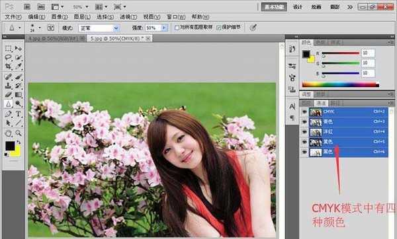
Task: Expand the 强度 50% slider arrow
Action: pyautogui.click(x=164, y=28)
